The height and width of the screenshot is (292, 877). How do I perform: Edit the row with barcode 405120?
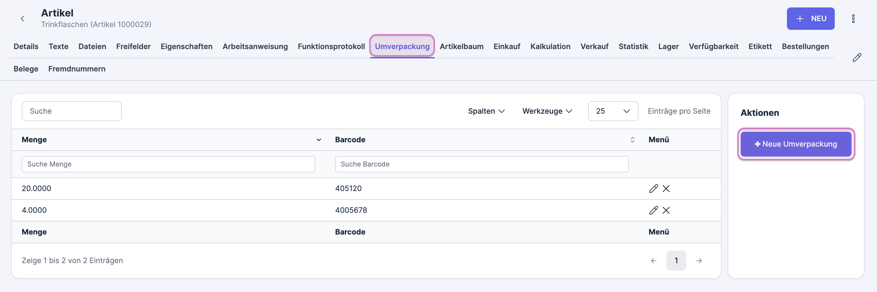pos(653,189)
